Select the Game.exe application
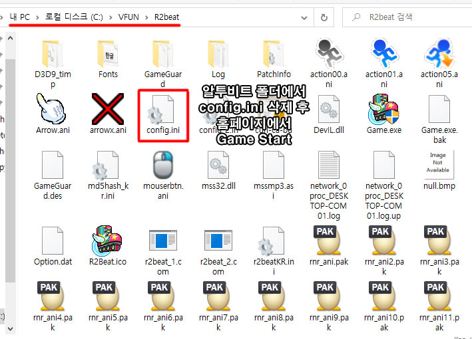 click(384, 114)
